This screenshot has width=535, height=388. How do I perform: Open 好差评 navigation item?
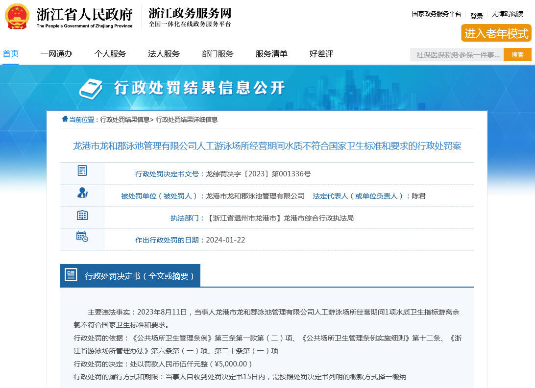click(x=321, y=53)
